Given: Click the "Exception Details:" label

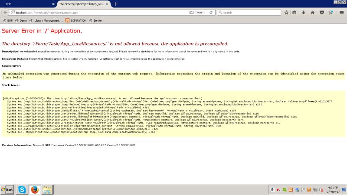Looking at the screenshot, I should (x=15, y=59).
